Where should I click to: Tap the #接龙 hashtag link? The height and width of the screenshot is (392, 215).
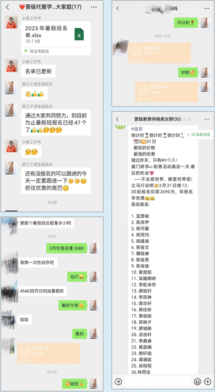pos(136,129)
